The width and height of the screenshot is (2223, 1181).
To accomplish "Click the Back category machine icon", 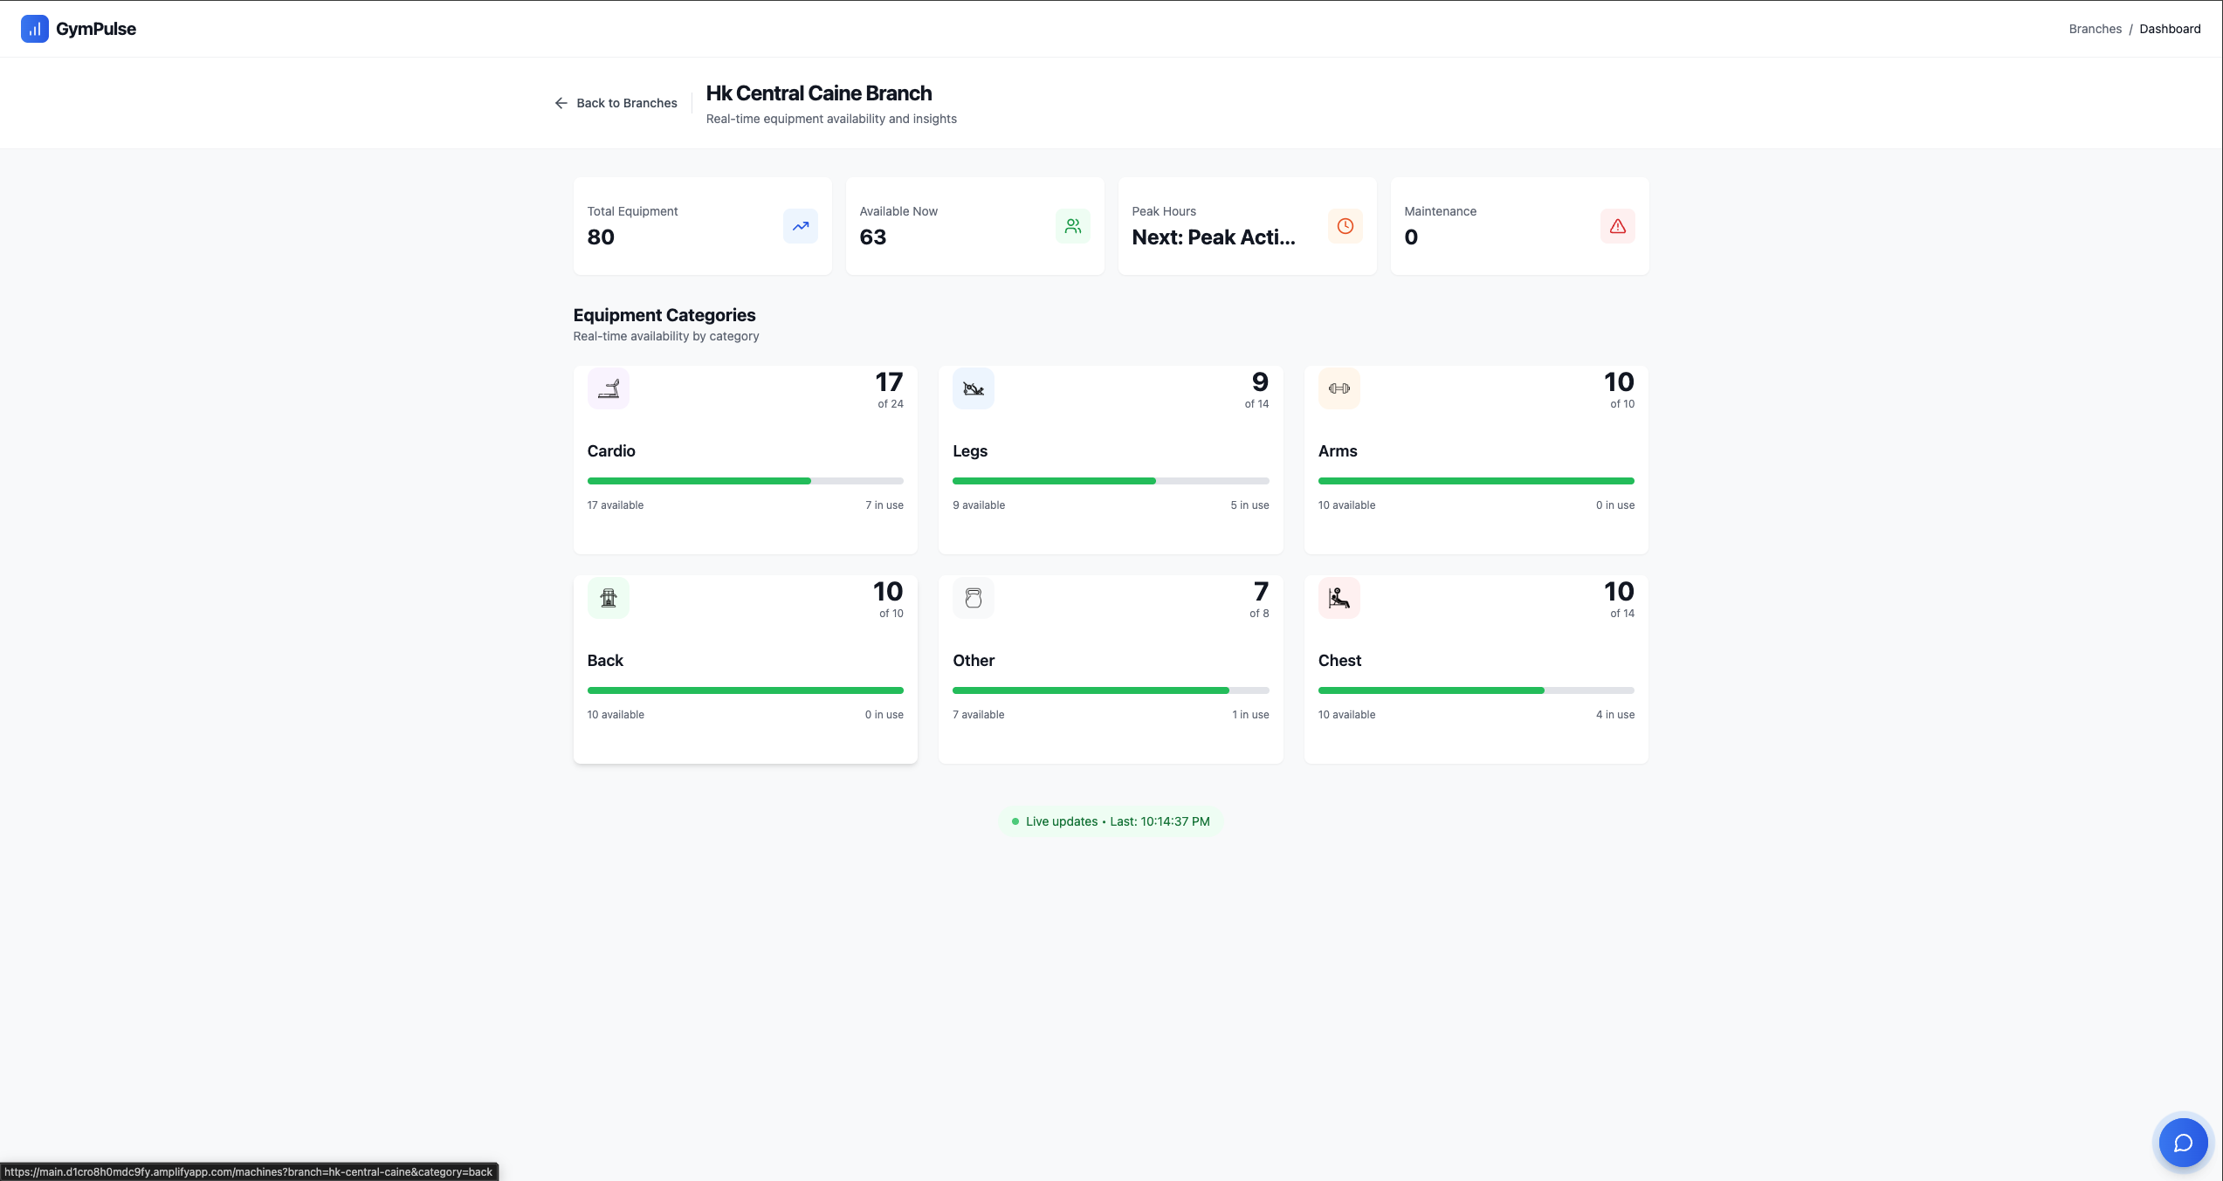I will pyautogui.click(x=608, y=598).
